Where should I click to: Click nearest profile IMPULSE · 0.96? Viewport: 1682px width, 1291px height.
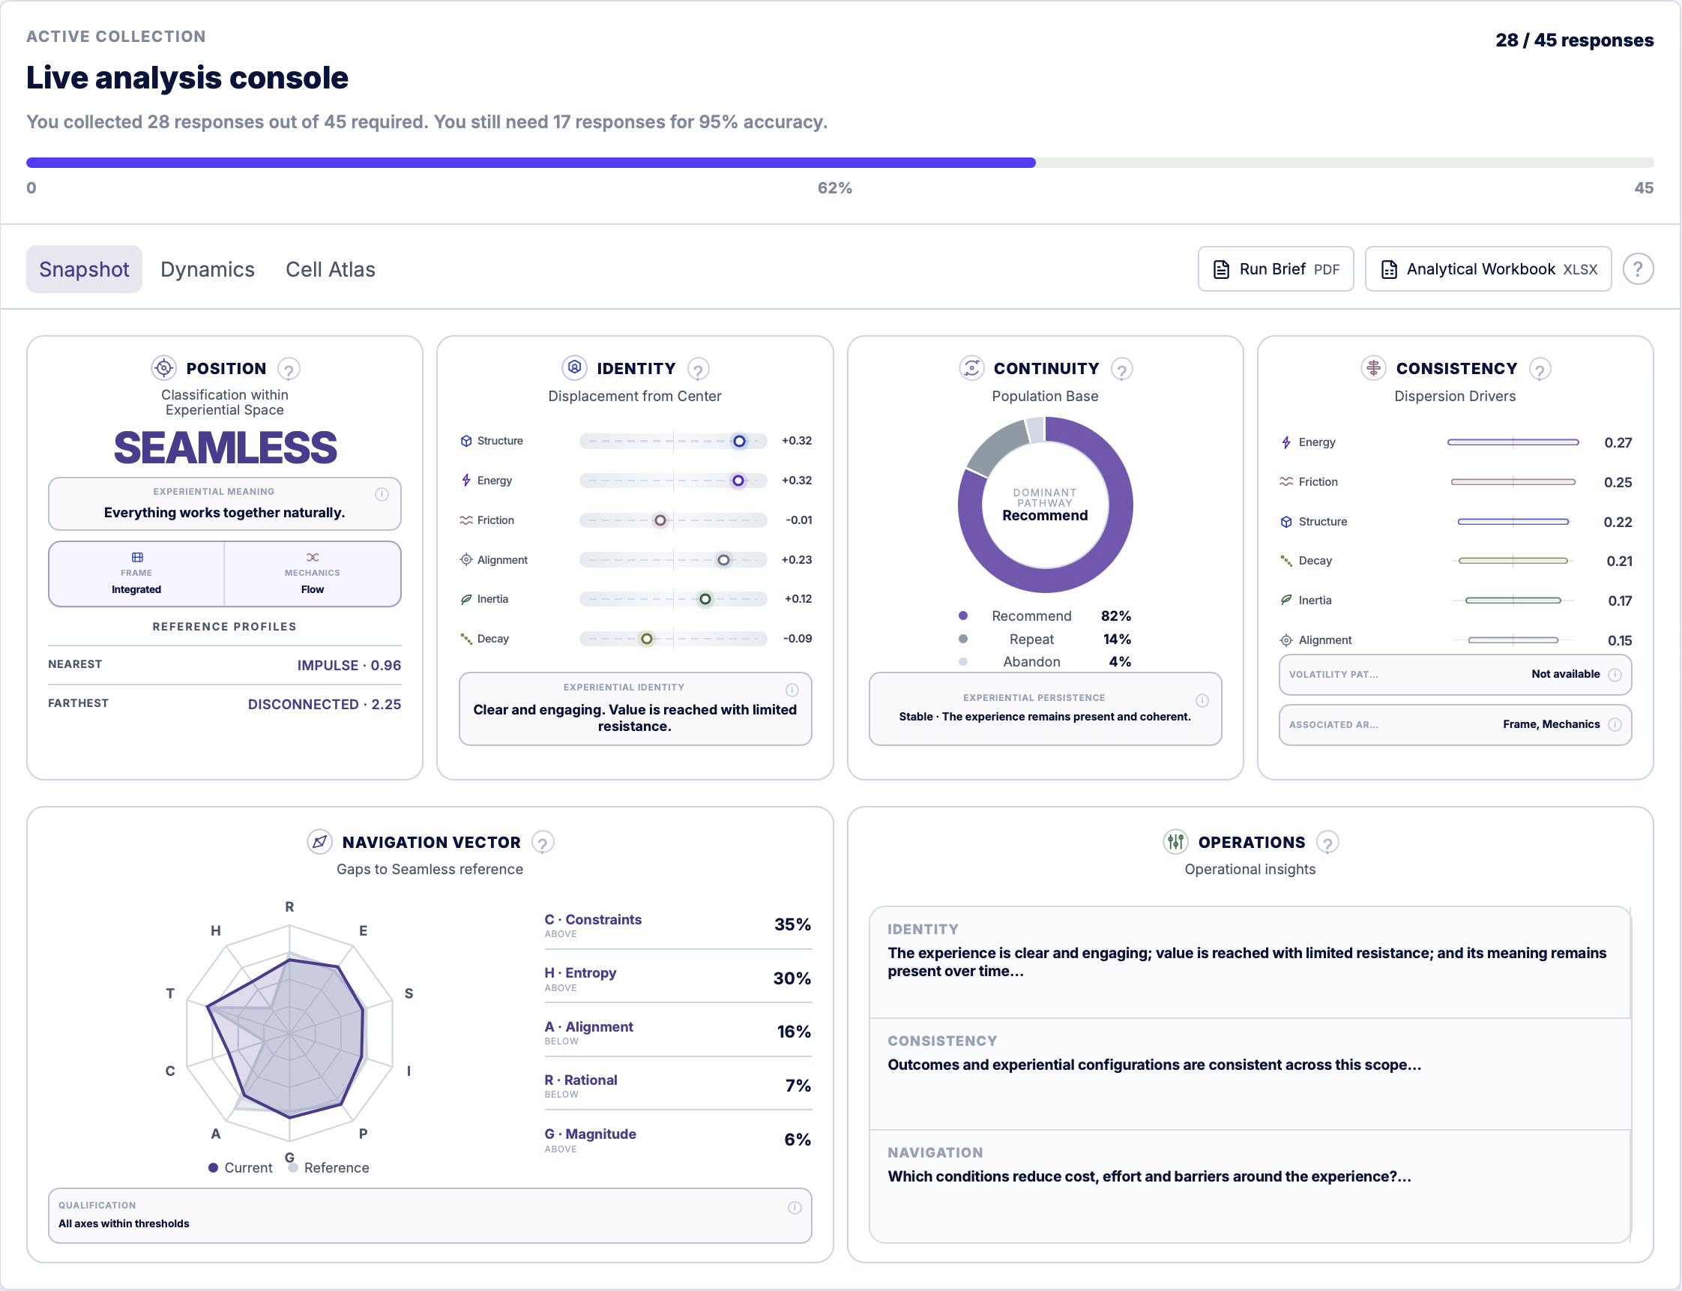tap(349, 665)
